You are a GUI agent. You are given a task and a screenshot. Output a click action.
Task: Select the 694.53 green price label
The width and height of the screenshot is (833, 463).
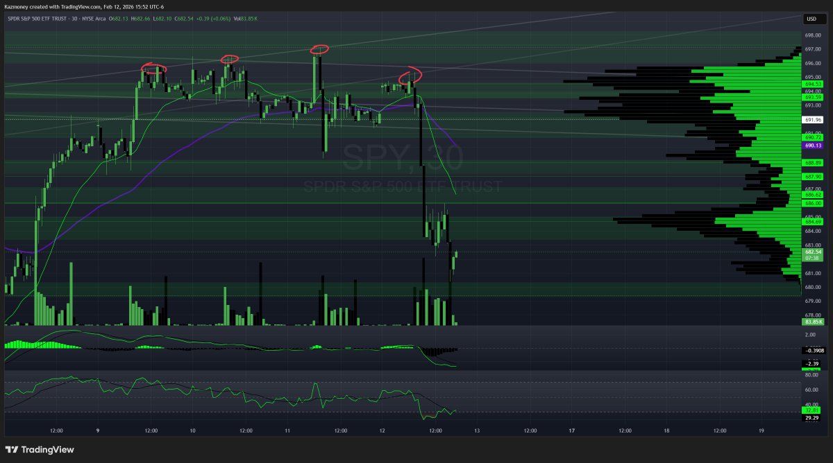pos(813,84)
